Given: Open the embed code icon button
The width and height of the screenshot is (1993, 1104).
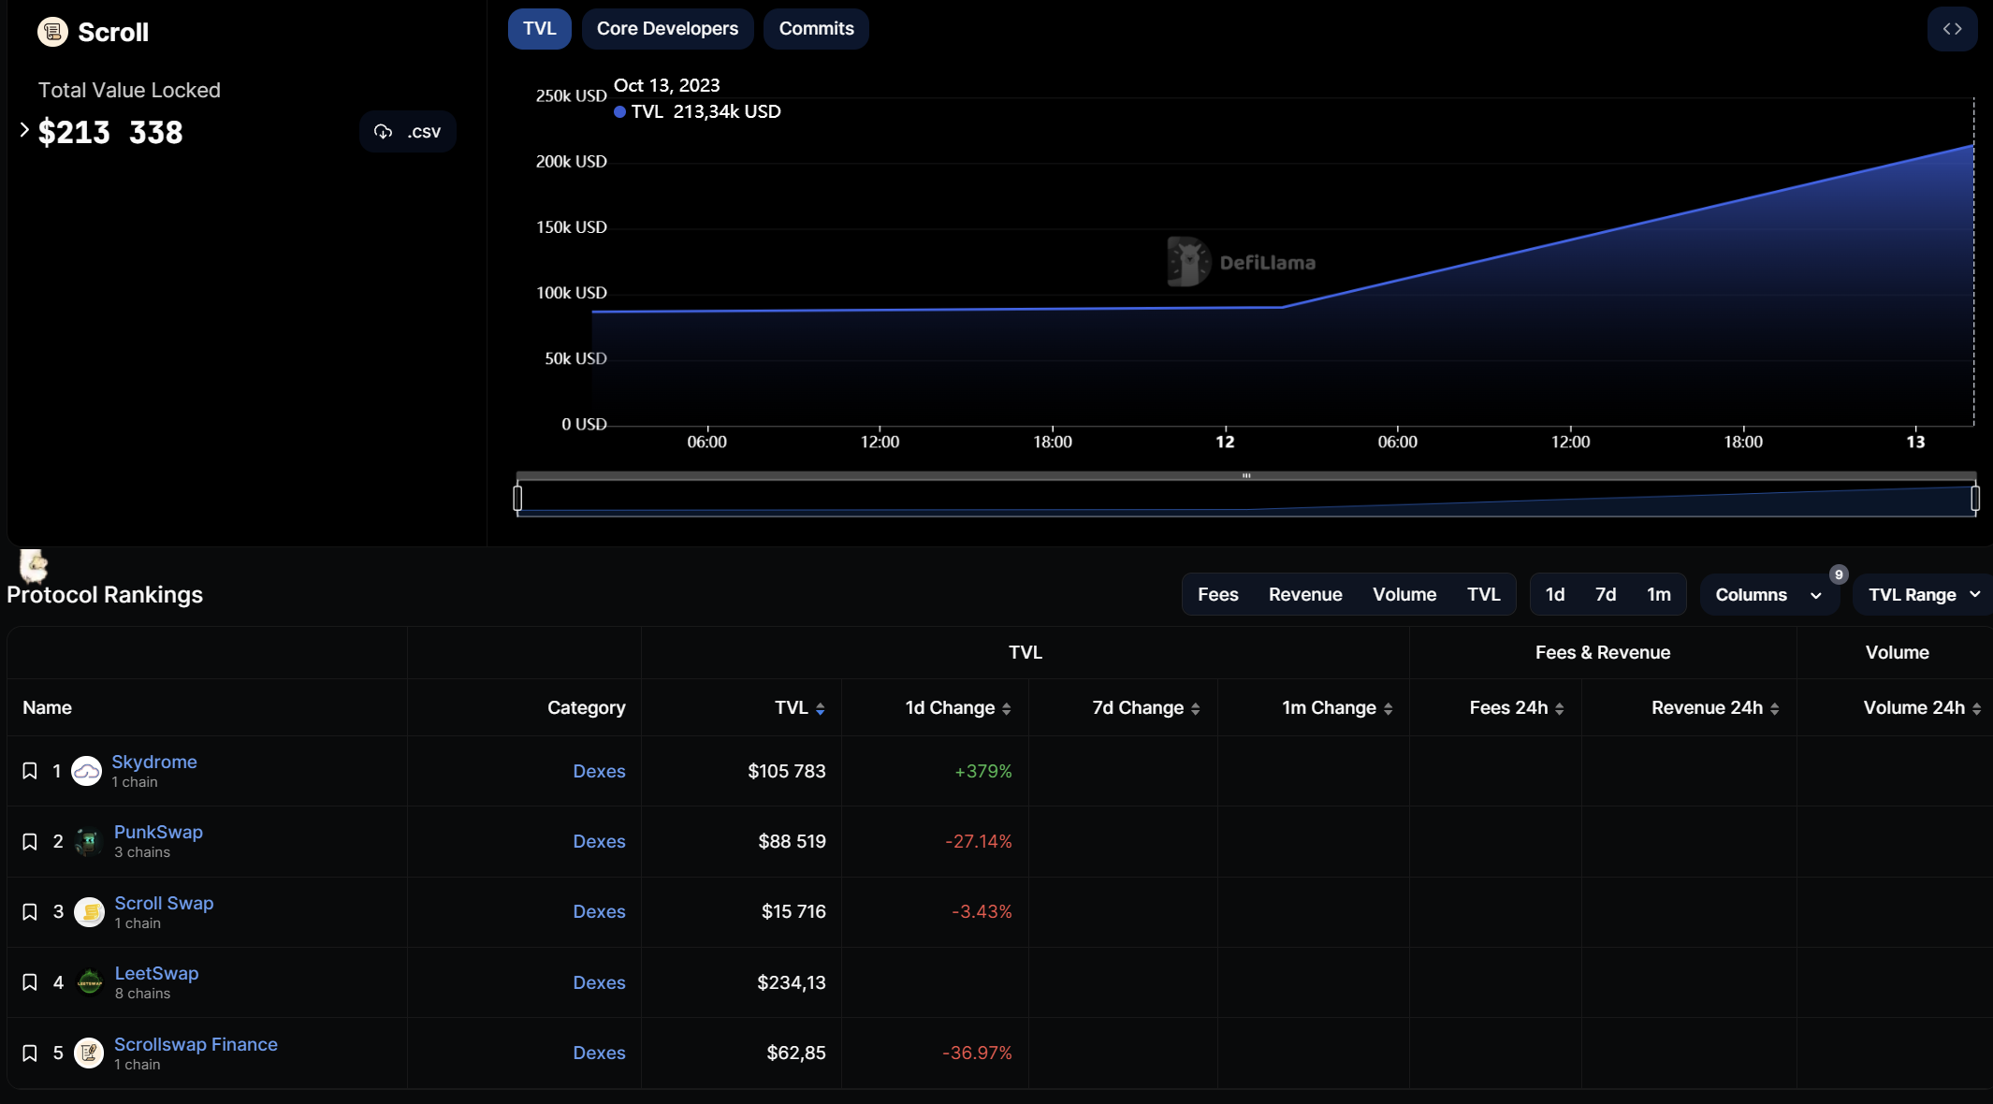Looking at the screenshot, I should click(x=1952, y=29).
